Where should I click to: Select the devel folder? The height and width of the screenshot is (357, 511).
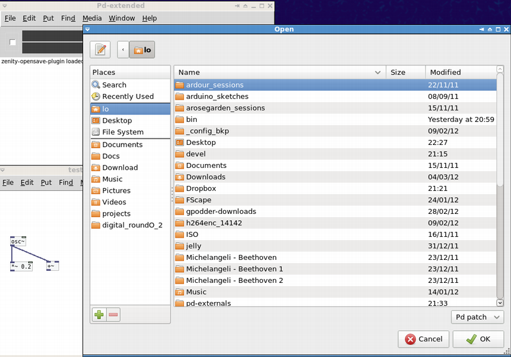(x=335, y=154)
